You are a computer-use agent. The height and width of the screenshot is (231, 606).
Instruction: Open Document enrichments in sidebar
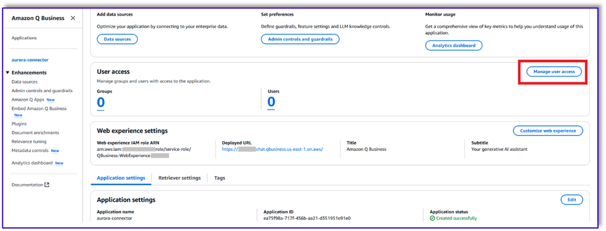(x=35, y=133)
